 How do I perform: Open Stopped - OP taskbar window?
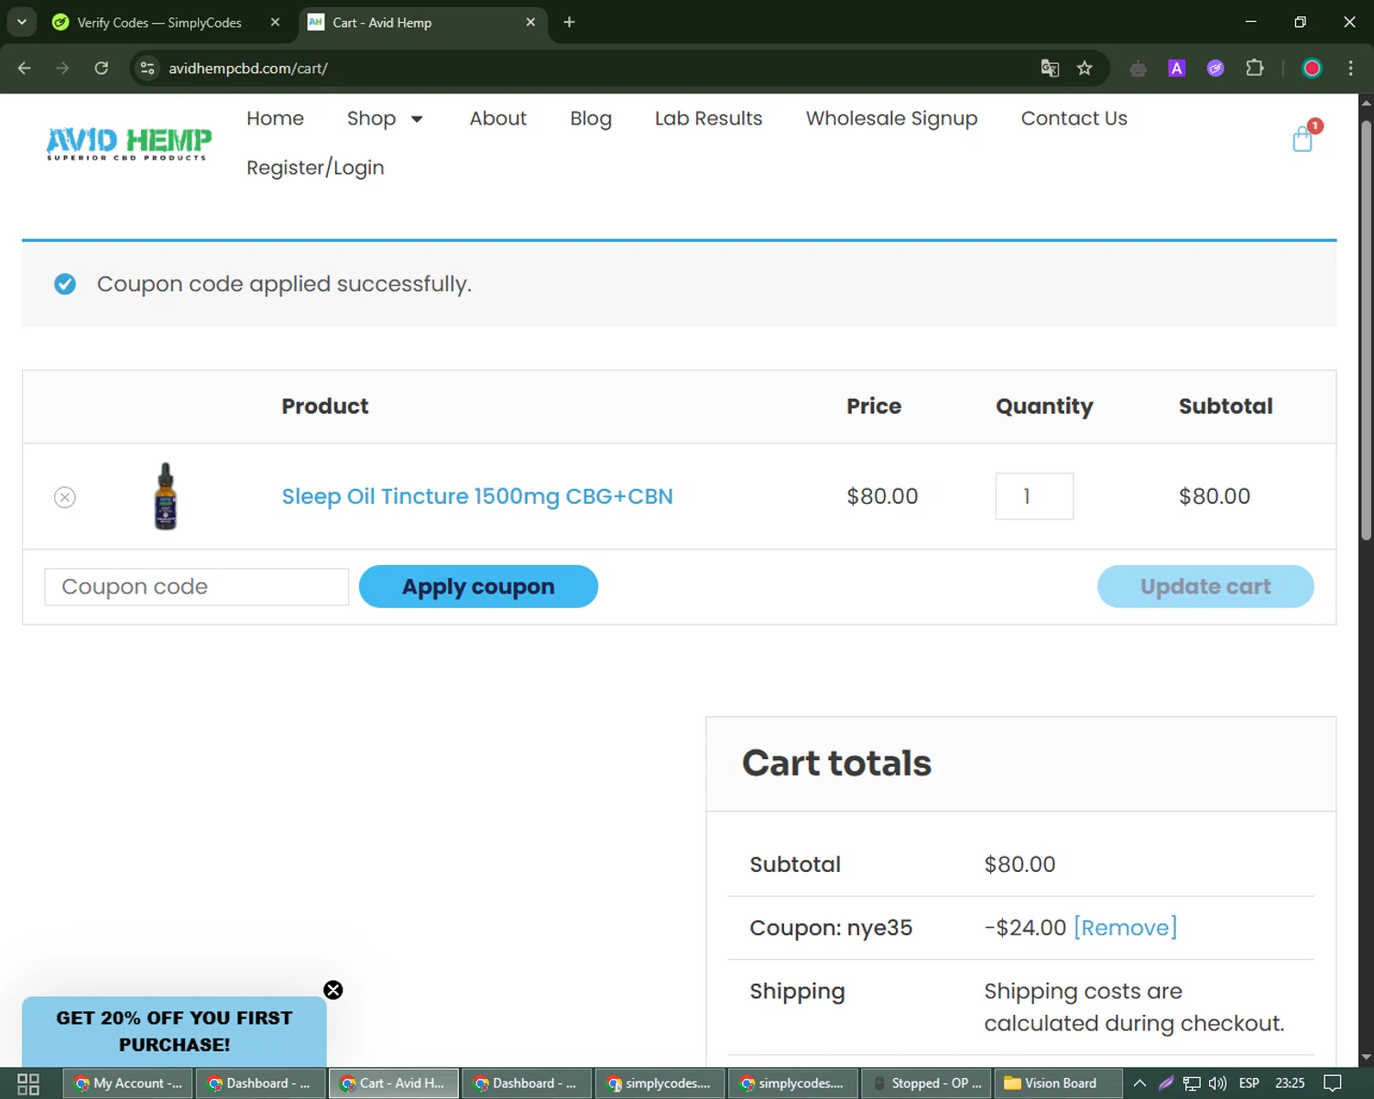click(925, 1083)
